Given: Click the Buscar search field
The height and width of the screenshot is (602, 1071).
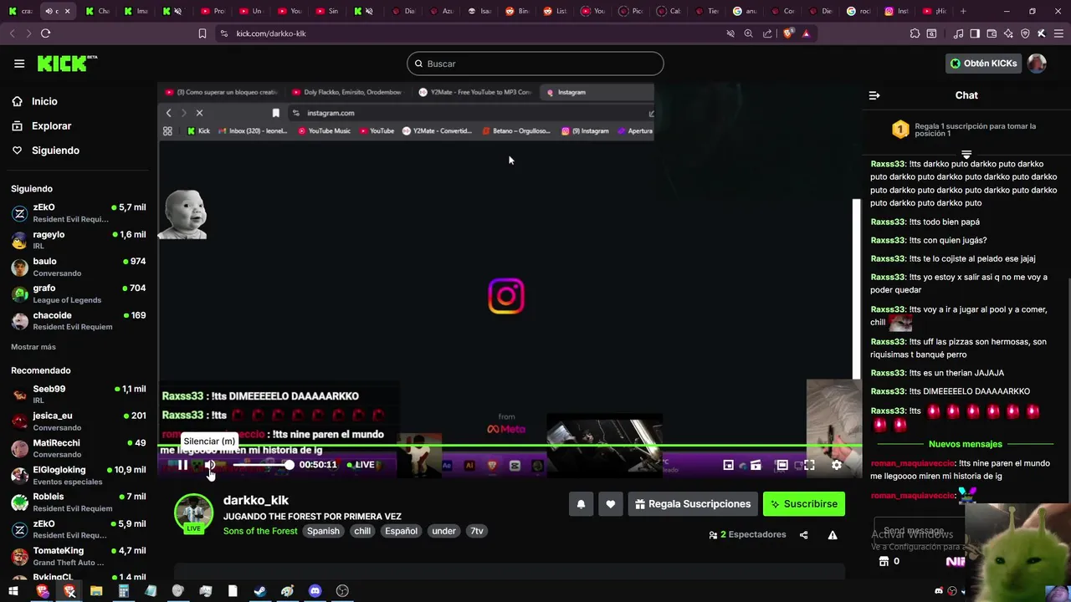Looking at the screenshot, I should tap(535, 64).
